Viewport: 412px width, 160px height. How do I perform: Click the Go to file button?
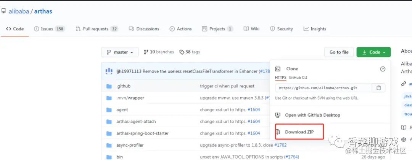pyautogui.click(x=339, y=52)
